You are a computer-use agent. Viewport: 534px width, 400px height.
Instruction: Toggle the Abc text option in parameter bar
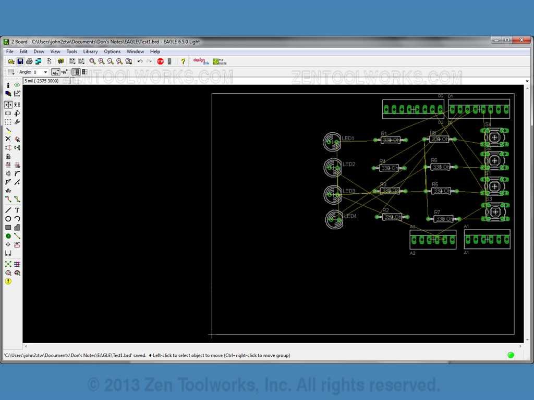click(x=55, y=72)
